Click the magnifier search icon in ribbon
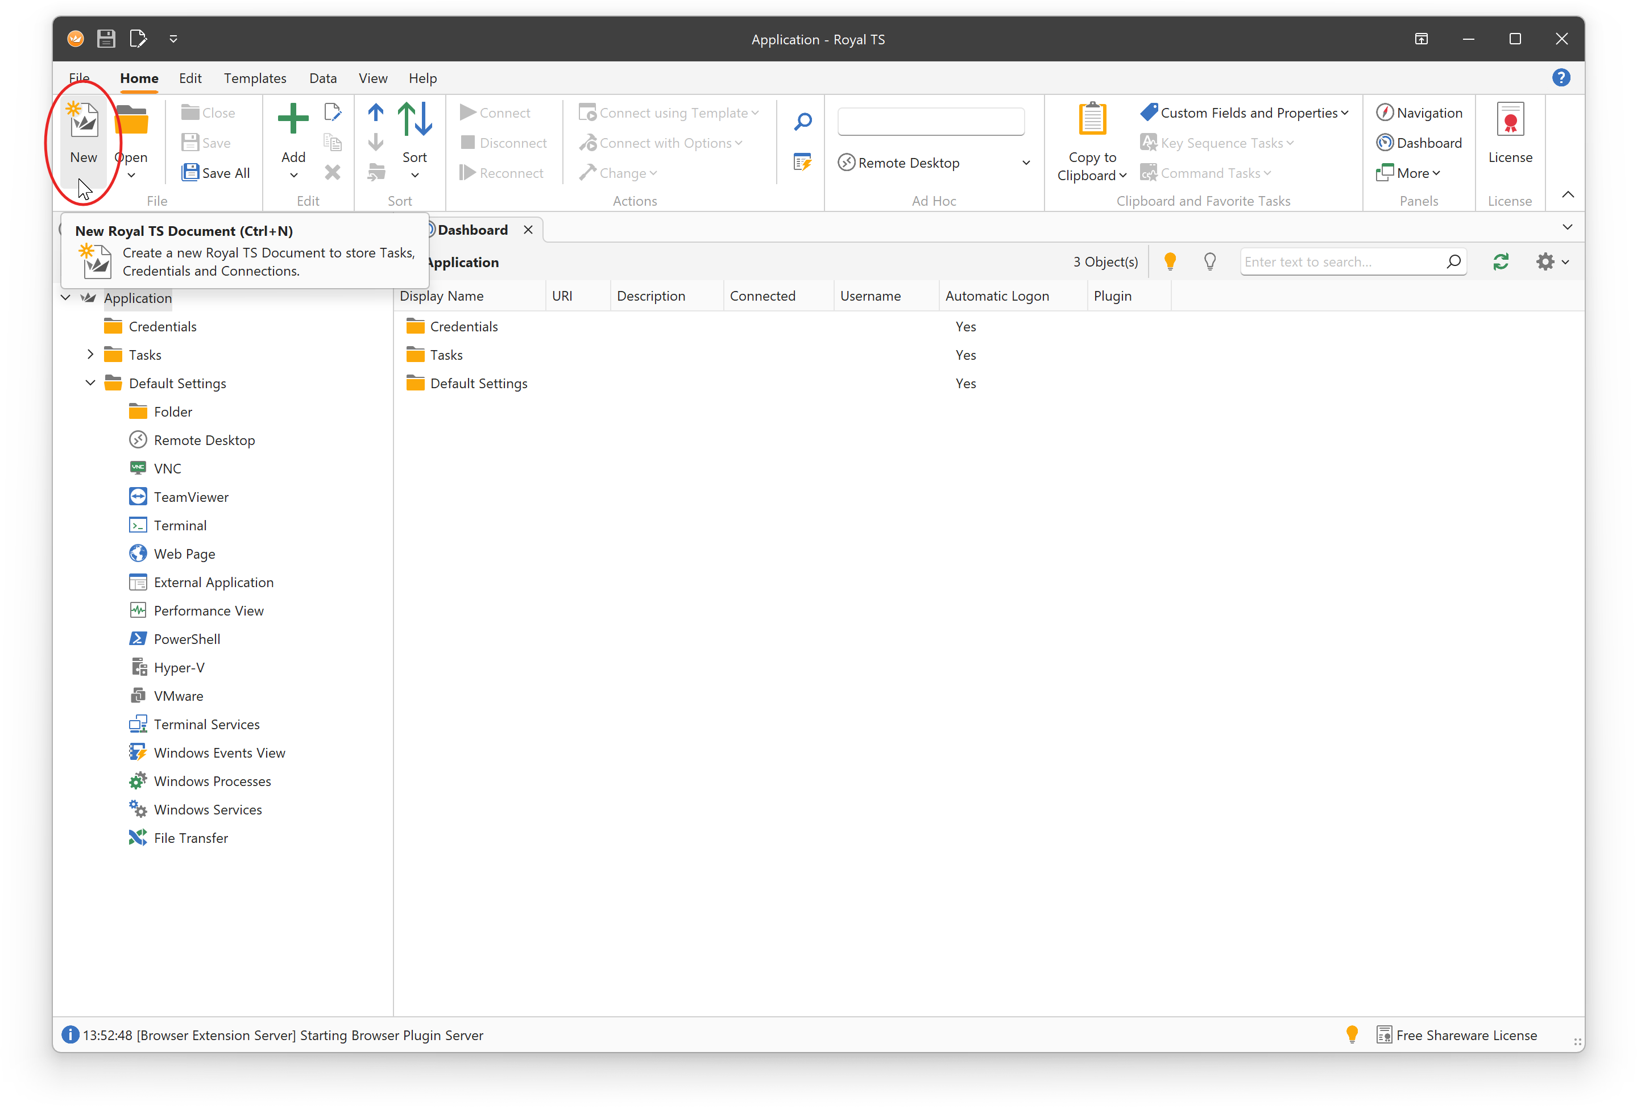Image resolution: width=1637 pixels, height=1110 pixels. 802,122
